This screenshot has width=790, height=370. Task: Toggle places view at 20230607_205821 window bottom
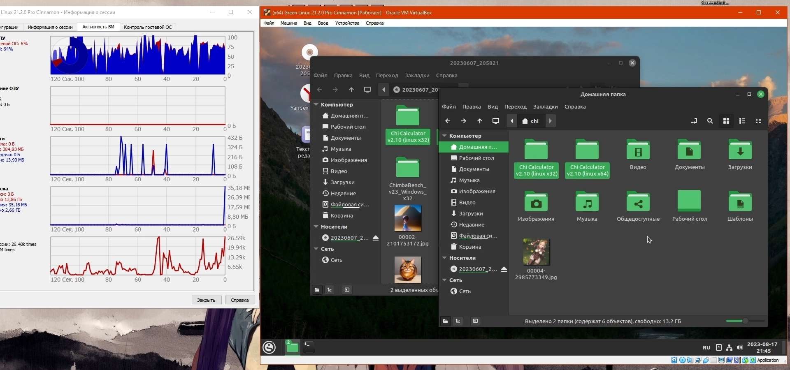click(x=317, y=290)
